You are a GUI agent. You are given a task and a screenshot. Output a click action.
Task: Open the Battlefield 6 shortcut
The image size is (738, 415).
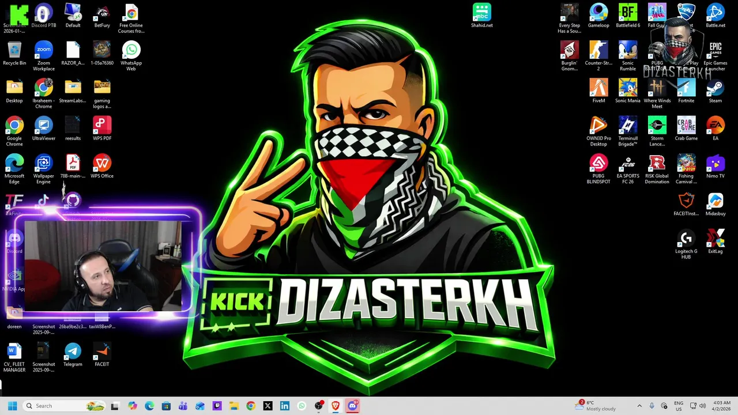627,16
